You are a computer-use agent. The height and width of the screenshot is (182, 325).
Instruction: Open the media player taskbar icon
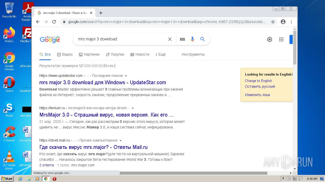pyautogui.click(x=37, y=179)
